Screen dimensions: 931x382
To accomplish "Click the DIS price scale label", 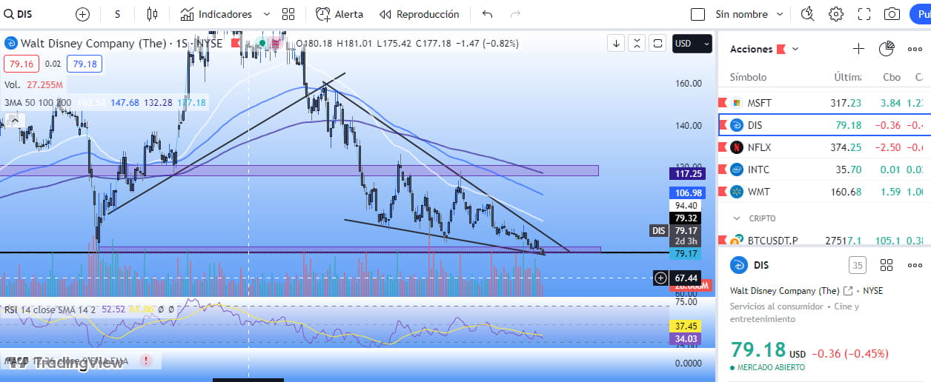I will pos(658,231).
